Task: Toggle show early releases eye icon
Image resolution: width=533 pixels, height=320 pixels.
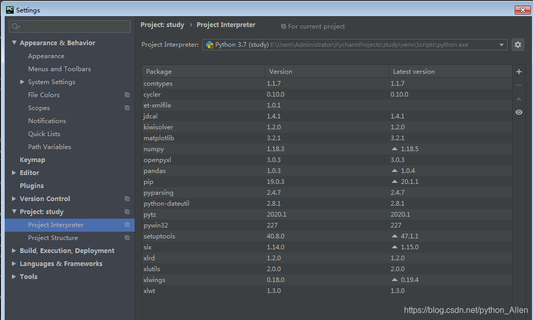Action: pyautogui.click(x=519, y=112)
